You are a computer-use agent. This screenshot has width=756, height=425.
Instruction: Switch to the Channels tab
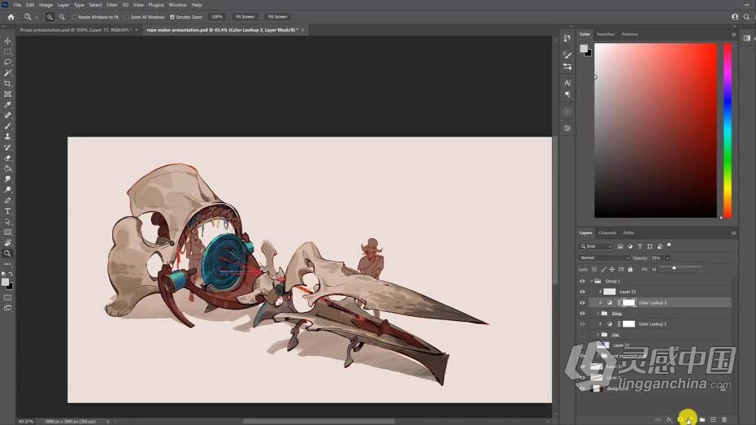click(607, 232)
